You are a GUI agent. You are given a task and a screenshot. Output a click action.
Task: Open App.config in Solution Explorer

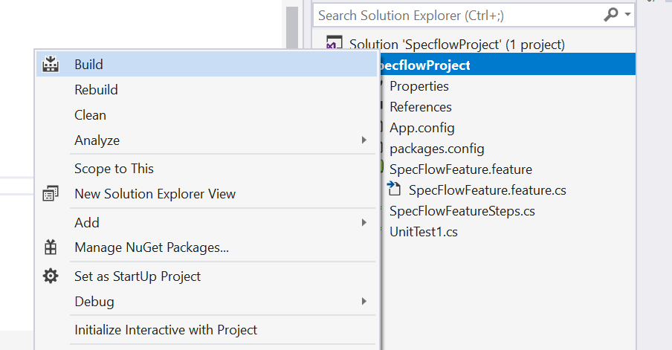coord(421,128)
